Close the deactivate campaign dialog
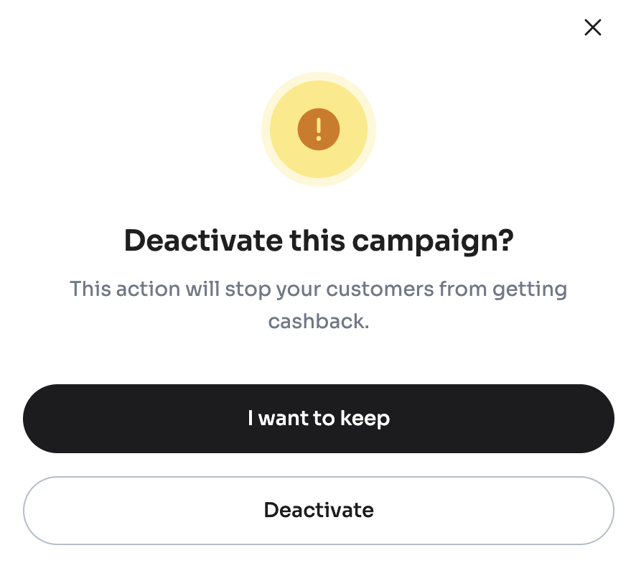This screenshot has width=636, height=576. click(592, 27)
